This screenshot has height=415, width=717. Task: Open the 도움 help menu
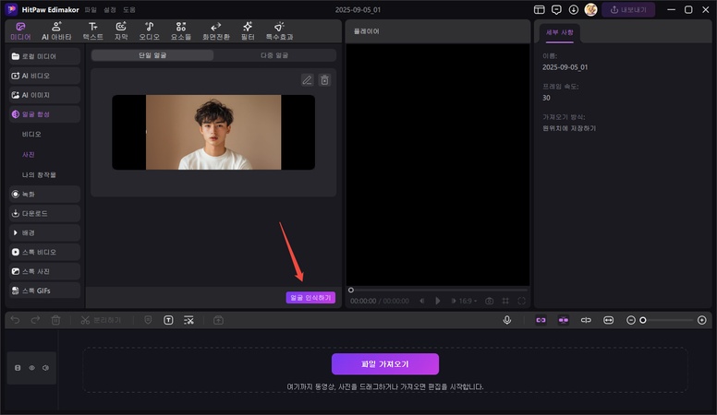click(129, 9)
